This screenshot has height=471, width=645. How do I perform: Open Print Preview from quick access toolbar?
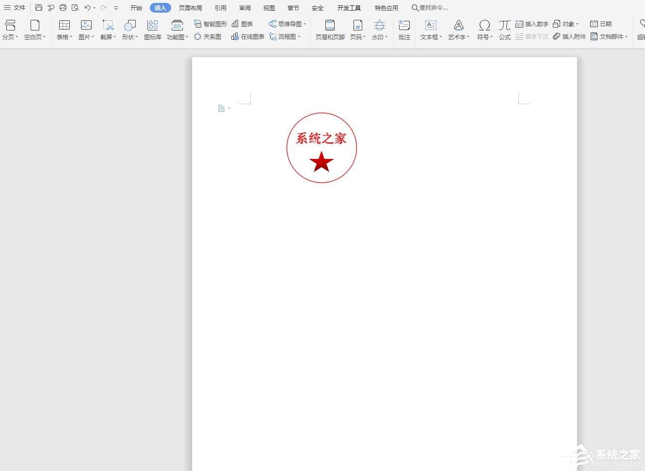[75, 8]
